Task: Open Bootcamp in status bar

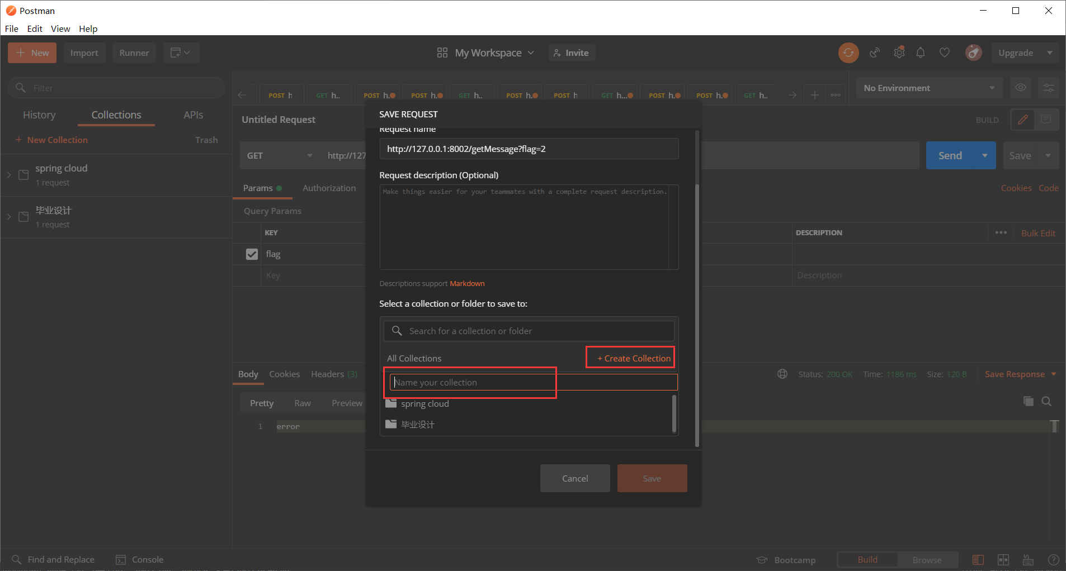Action: pyautogui.click(x=786, y=560)
